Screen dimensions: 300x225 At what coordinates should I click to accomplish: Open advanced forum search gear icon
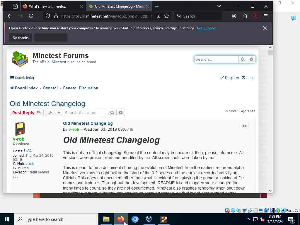coord(251,59)
